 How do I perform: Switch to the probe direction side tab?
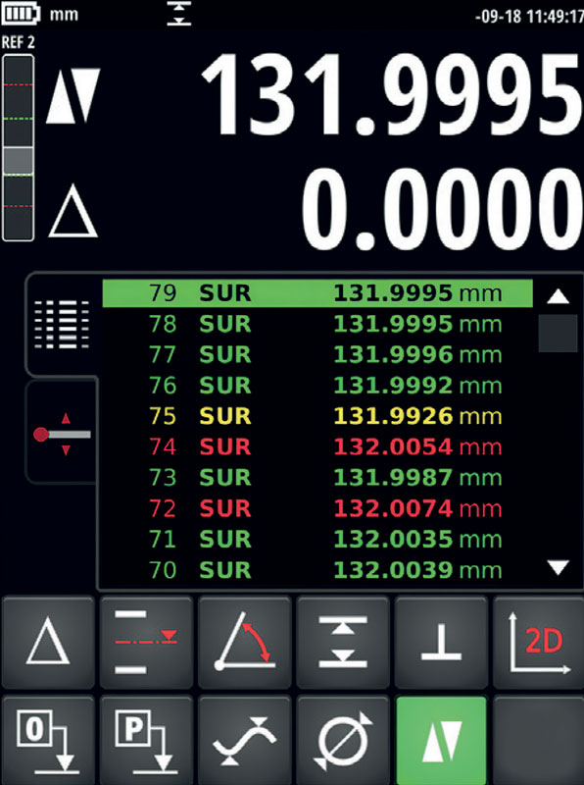(62, 433)
